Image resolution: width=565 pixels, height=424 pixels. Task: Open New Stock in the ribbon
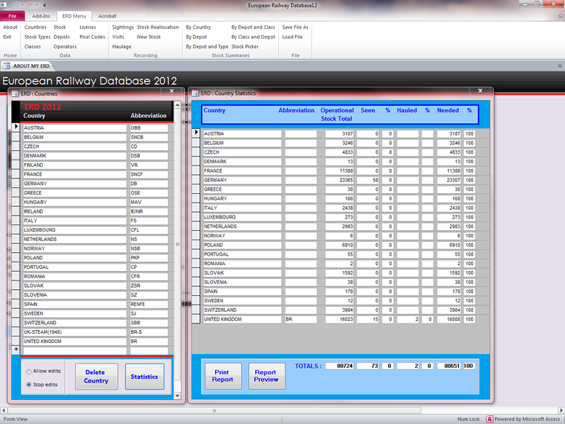(149, 36)
